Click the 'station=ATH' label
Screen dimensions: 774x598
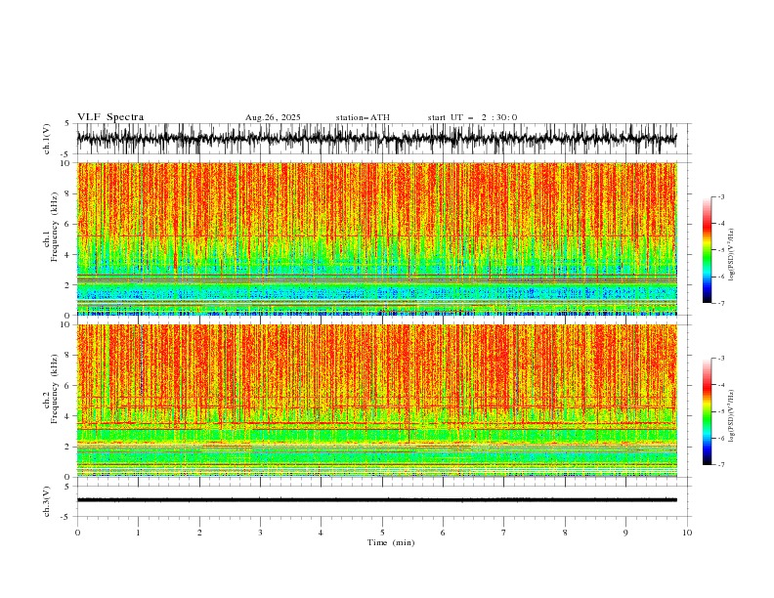tap(363, 117)
